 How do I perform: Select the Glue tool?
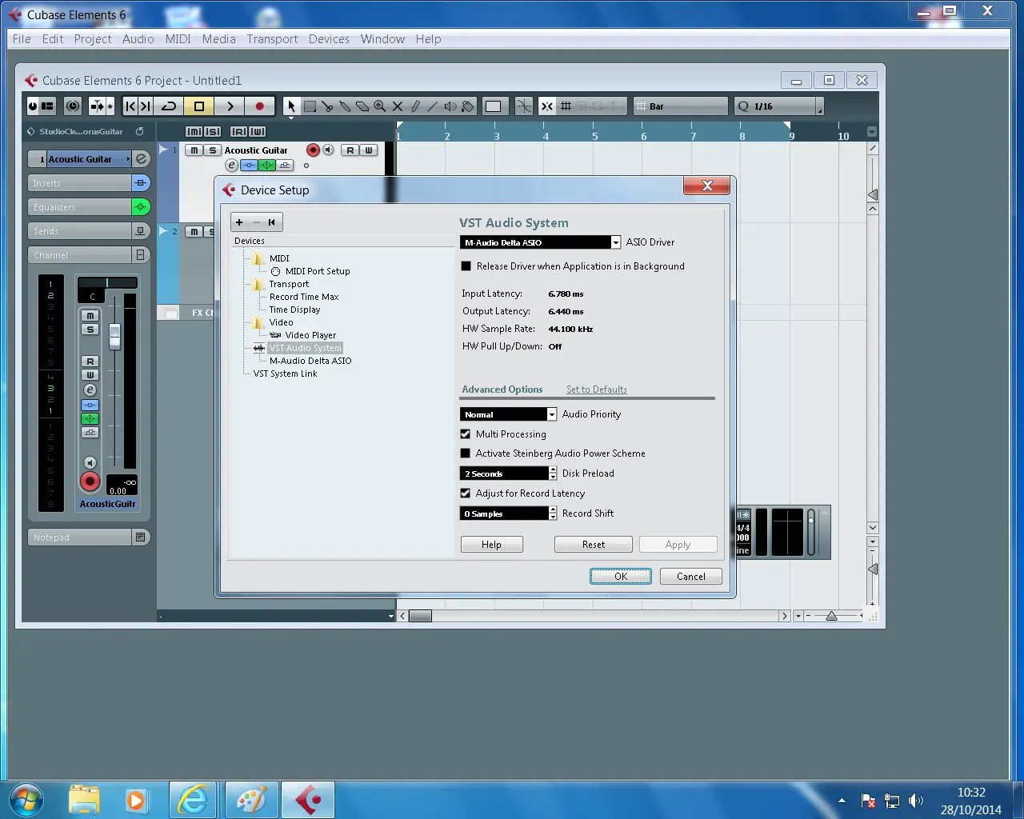click(x=345, y=106)
